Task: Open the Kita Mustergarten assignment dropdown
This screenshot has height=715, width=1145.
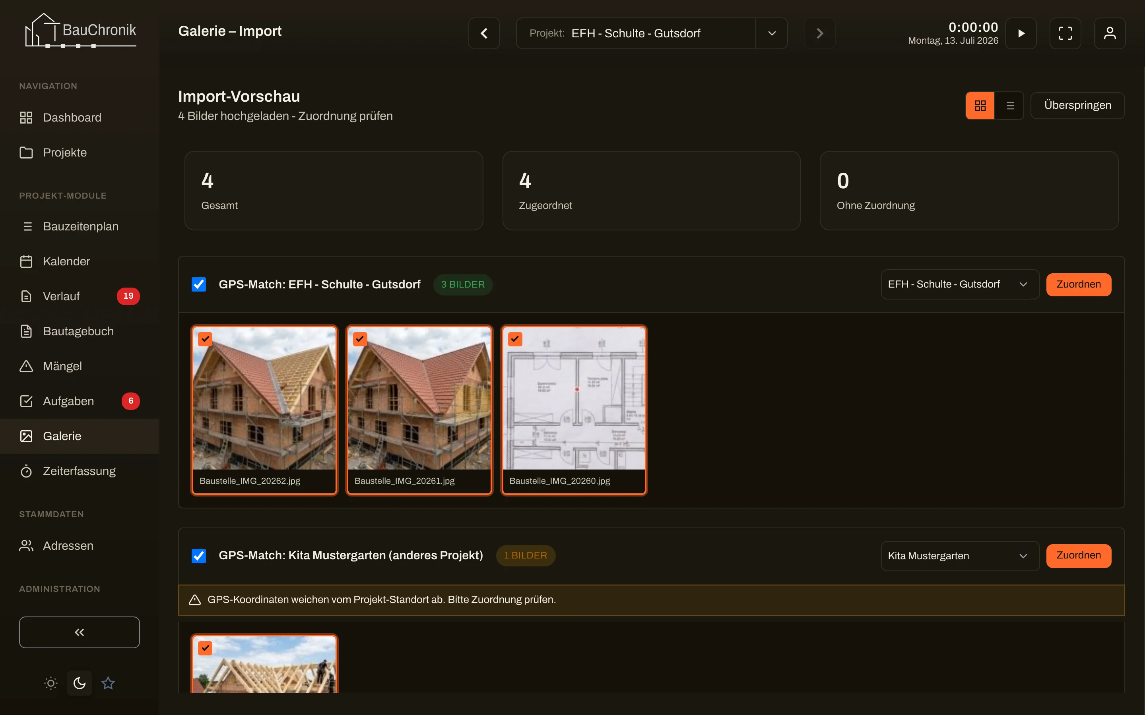Action: (x=959, y=556)
